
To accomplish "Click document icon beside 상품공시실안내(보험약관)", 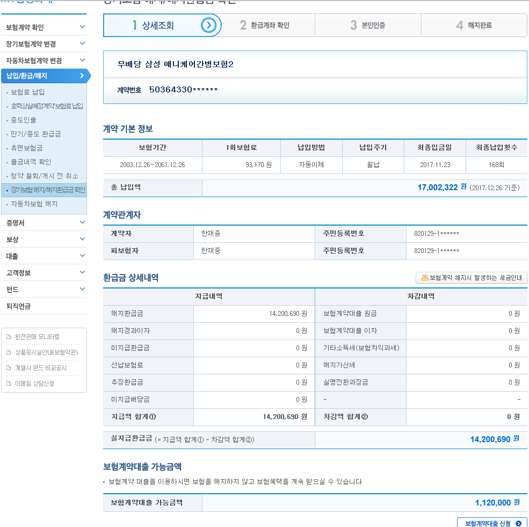I will [9, 352].
